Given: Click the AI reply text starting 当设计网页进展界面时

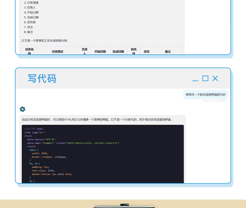Looking at the screenshot, I should point(97,119).
